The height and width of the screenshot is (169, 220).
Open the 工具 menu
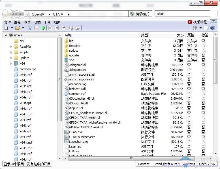(47, 22)
